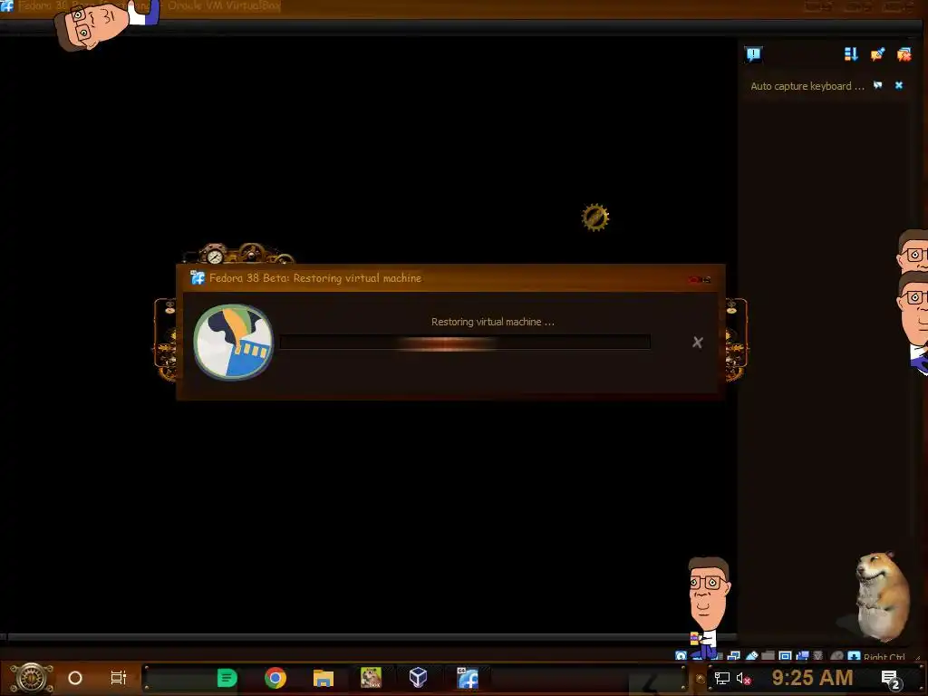Launch Google Chrome from the taskbar
This screenshot has height=696, width=928.
pyautogui.click(x=275, y=678)
